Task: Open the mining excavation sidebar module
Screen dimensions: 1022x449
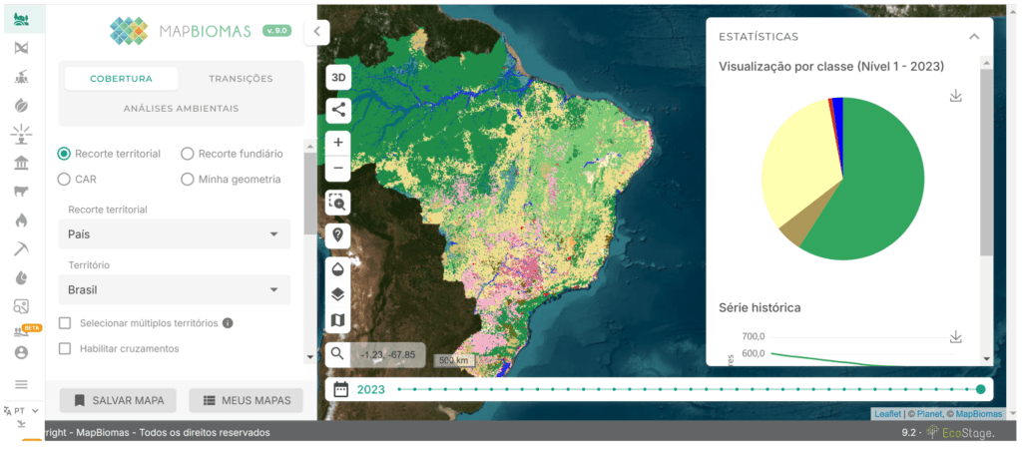Action: pos(21,77)
